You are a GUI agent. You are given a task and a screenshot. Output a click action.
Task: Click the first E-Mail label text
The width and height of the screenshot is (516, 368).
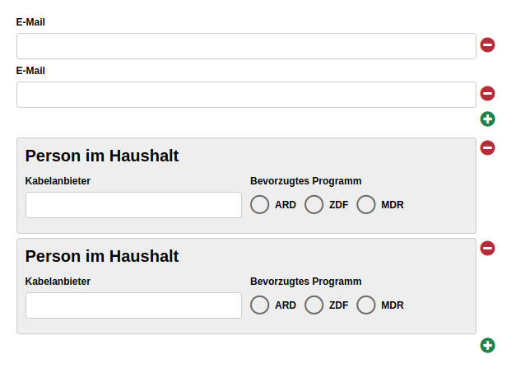pos(30,22)
